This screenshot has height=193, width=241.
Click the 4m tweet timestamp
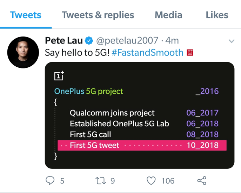coord(172,41)
